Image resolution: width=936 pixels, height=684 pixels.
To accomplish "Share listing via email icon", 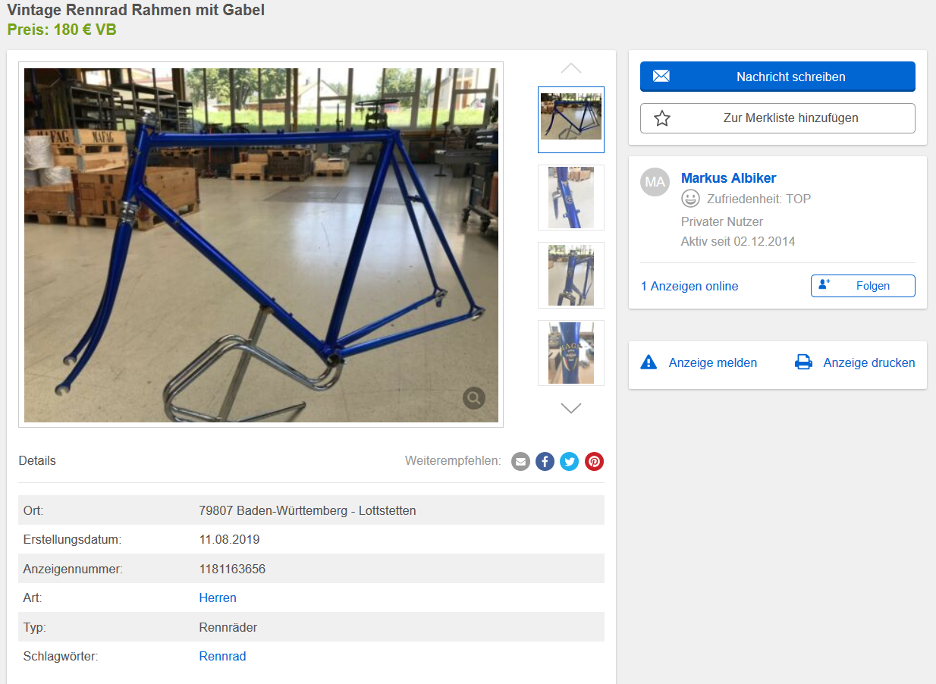I will click(520, 461).
